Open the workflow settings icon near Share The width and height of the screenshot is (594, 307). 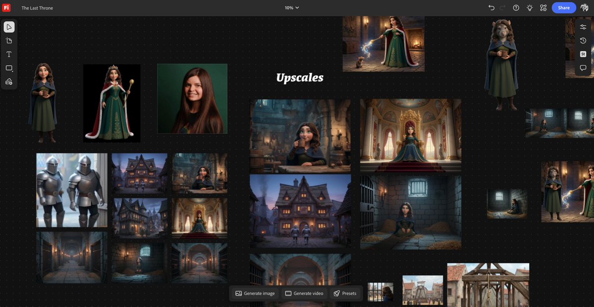[542, 7]
